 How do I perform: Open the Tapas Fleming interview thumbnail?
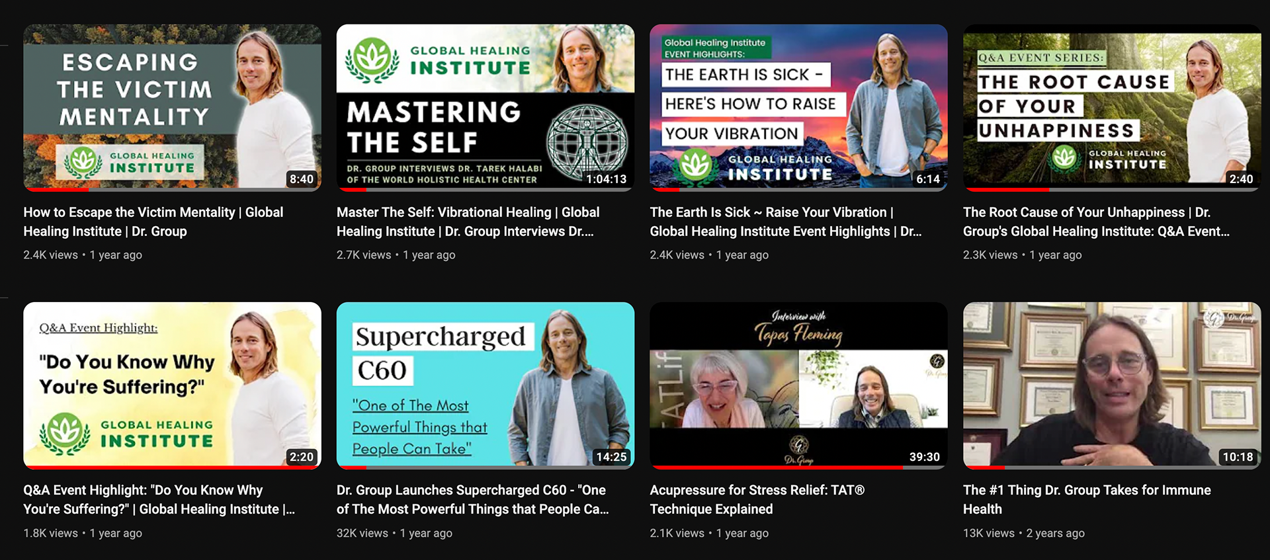click(x=798, y=385)
